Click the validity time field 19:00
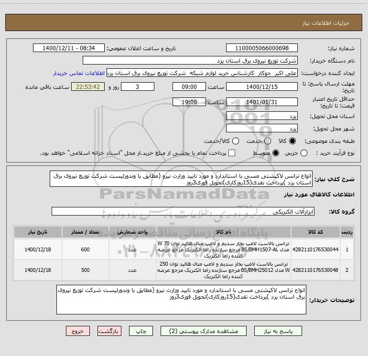This screenshot has height=356, width=368. tap(189, 102)
